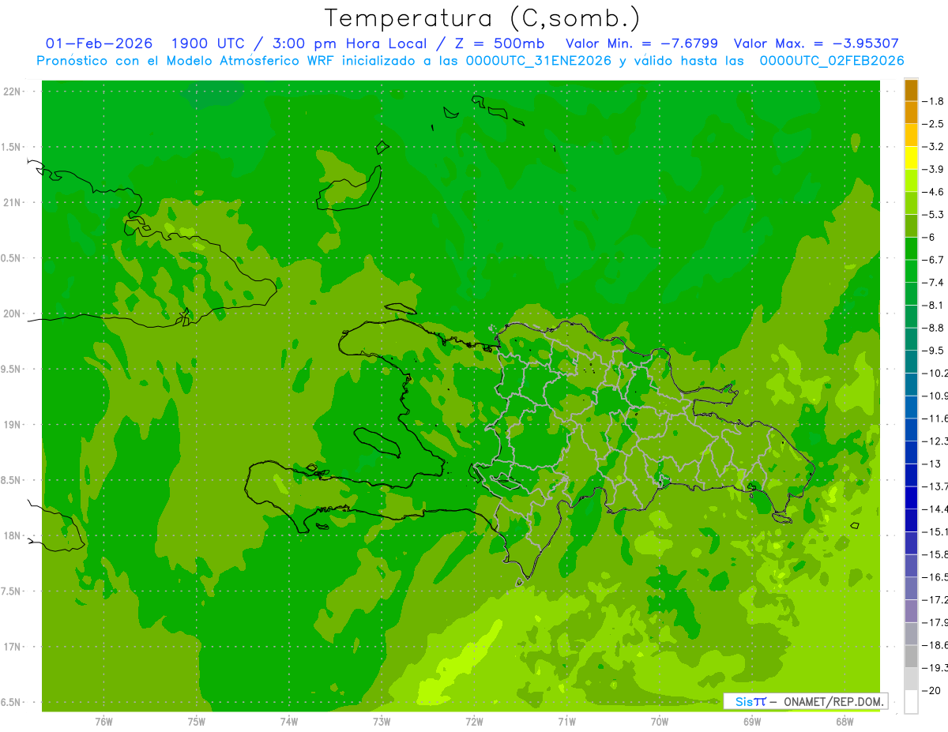Click the '68W' longitude label

click(845, 722)
